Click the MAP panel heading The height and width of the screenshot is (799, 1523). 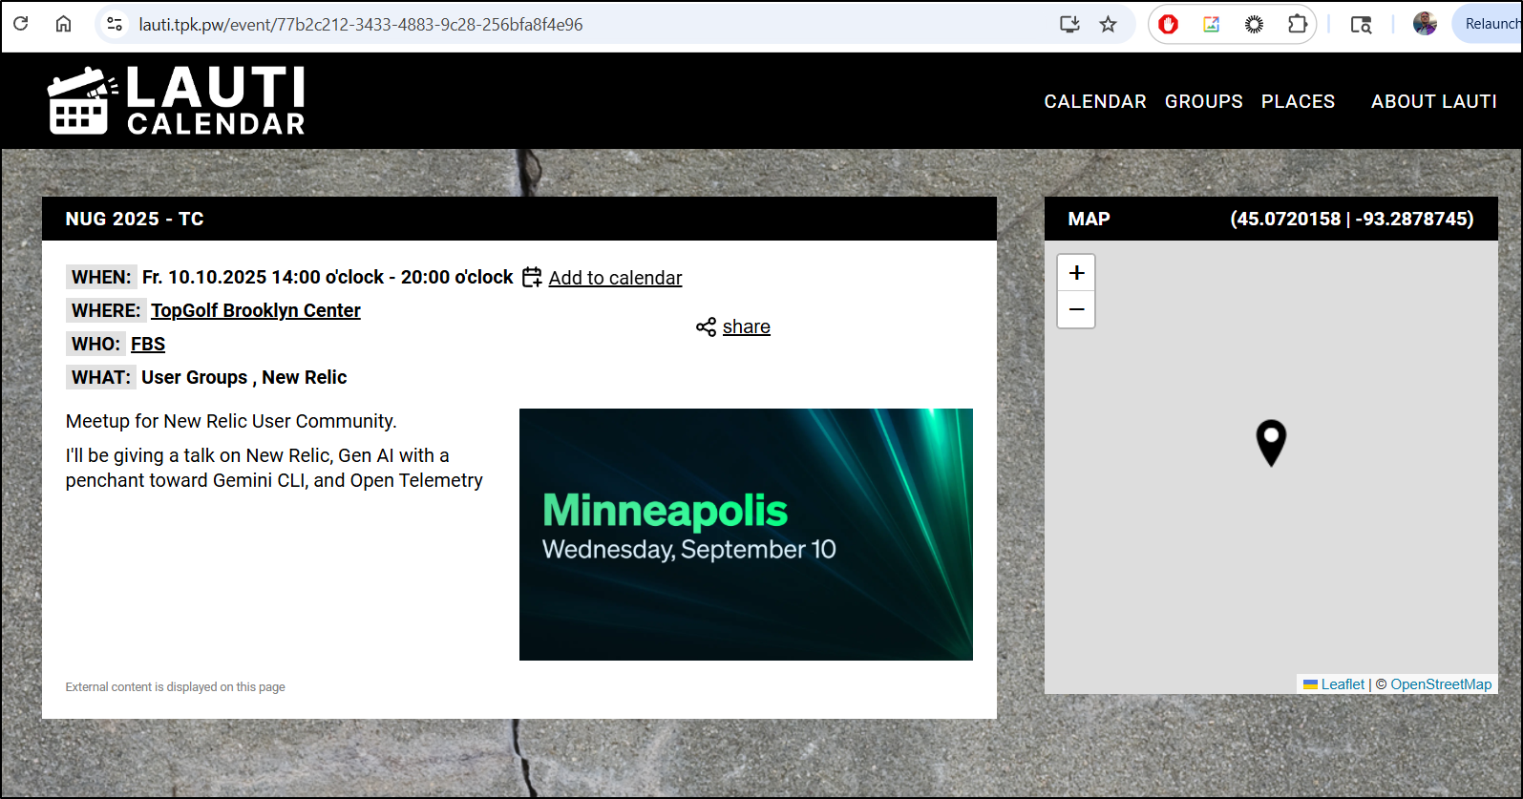coord(1089,219)
